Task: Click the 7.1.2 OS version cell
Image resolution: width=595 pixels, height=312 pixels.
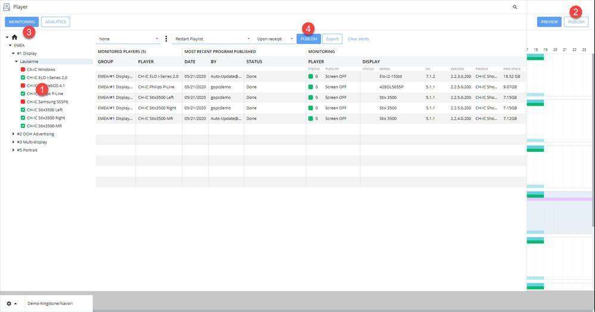Action: (430, 76)
